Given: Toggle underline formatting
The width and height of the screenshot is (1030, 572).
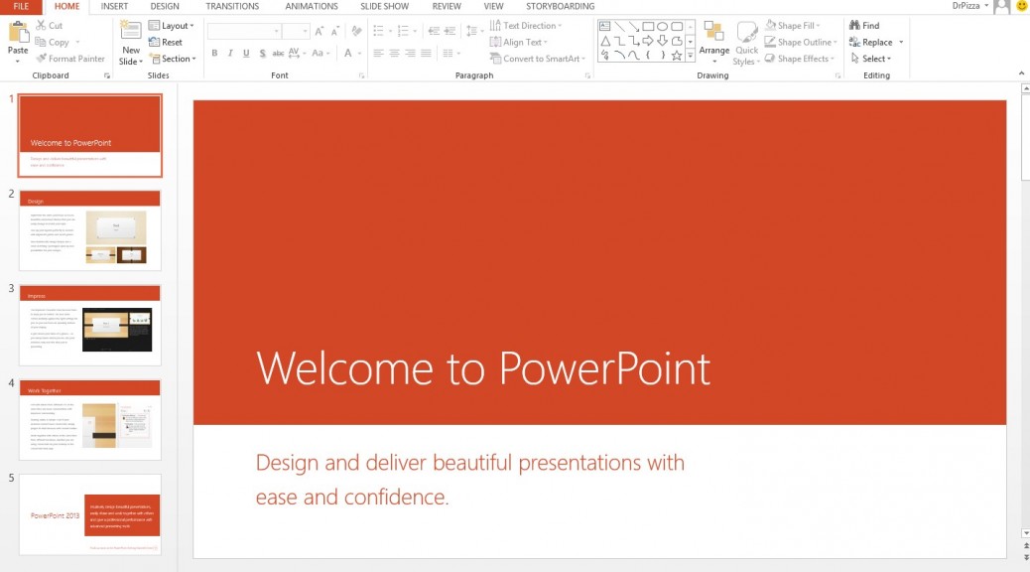Looking at the screenshot, I should coord(246,54).
